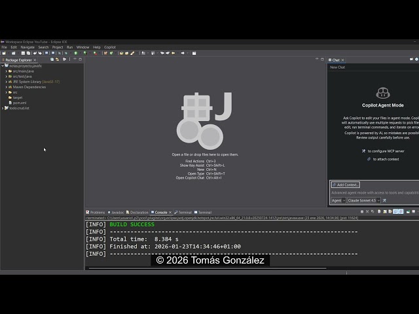Toggle Scroll Lock in Console toolbar

[385, 211]
